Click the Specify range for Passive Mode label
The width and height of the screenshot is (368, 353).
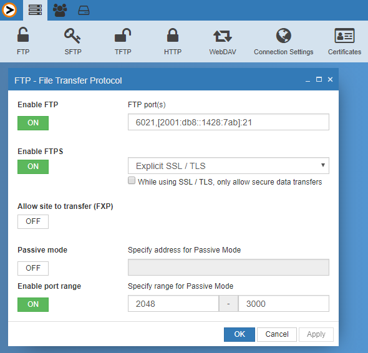click(180, 286)
